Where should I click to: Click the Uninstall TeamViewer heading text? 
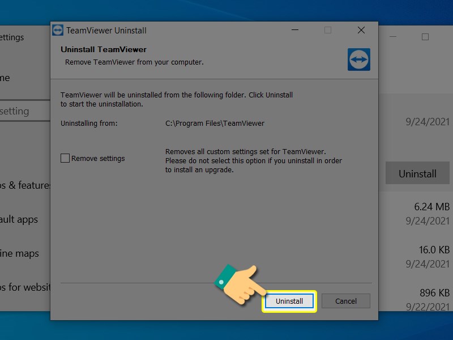[x=104, y=49]
